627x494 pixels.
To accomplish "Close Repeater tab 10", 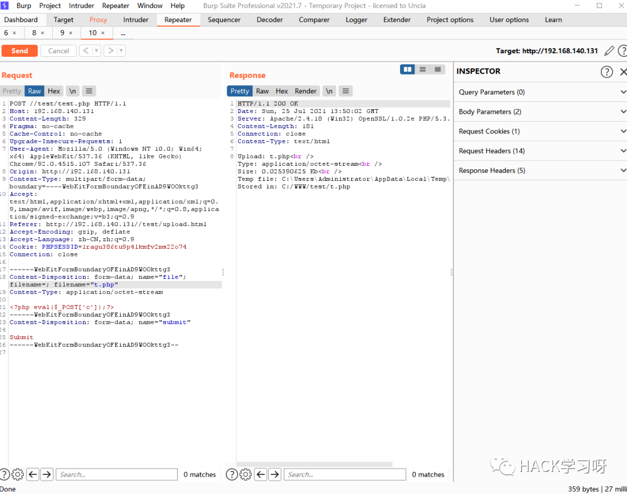I will tap(103, 33).
